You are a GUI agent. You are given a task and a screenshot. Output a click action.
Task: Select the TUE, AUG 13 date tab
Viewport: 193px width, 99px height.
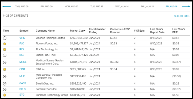click(x=97, y=7)
